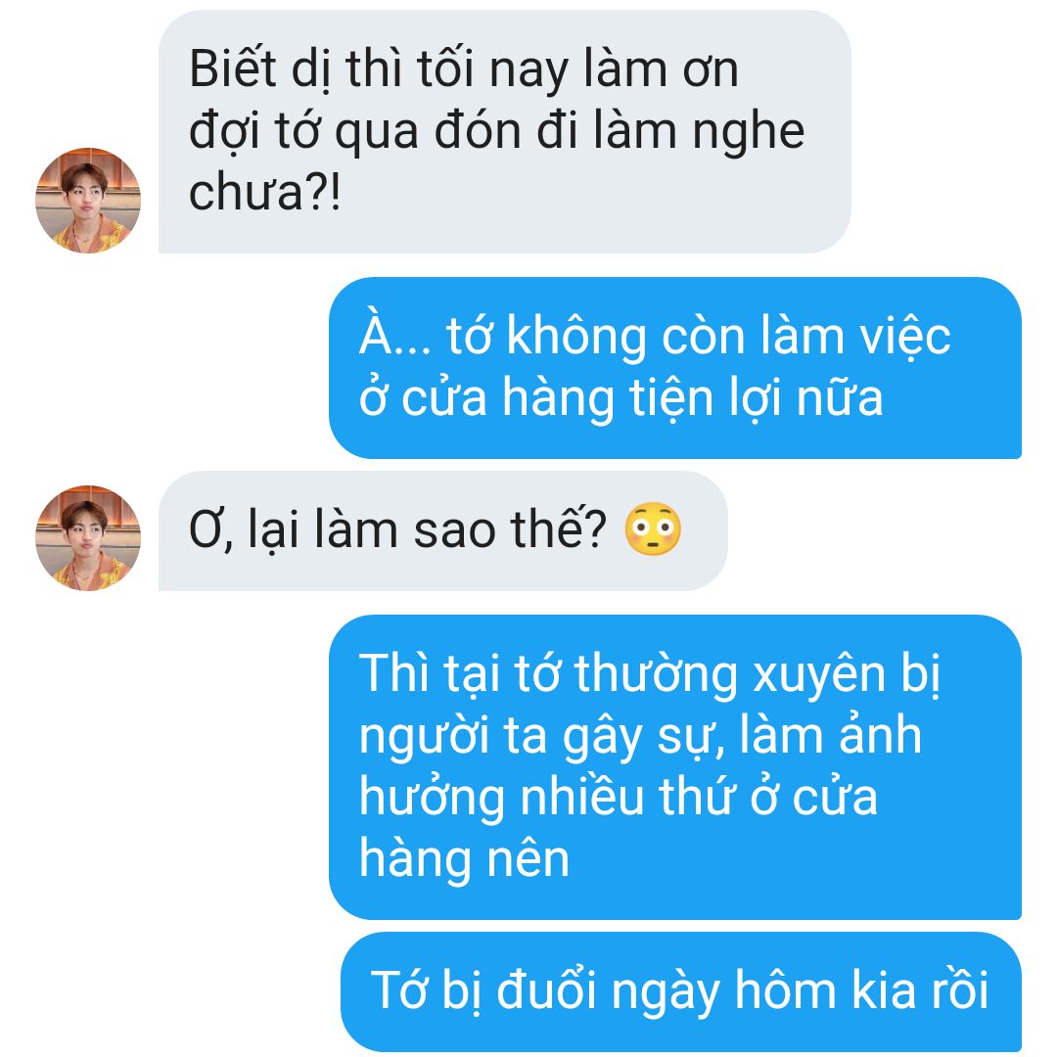Image resolution: width=1057 pixels, height=1057 pixels.
Task: Click the words "hàng nên" on the last line
Action: coord(465,859)
